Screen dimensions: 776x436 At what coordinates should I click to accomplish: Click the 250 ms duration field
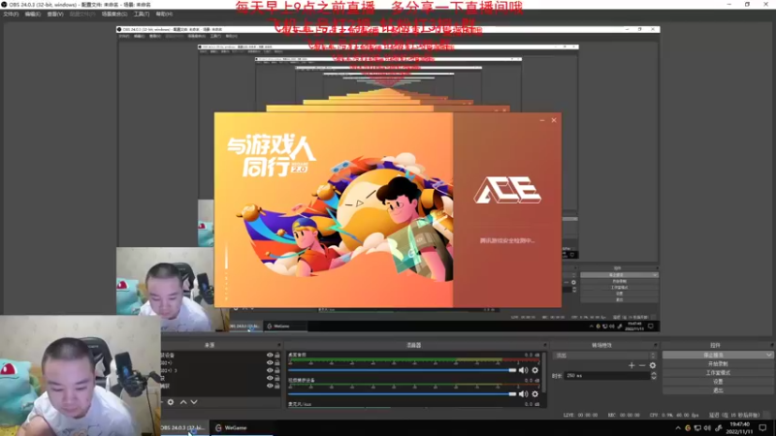[607, 376]
